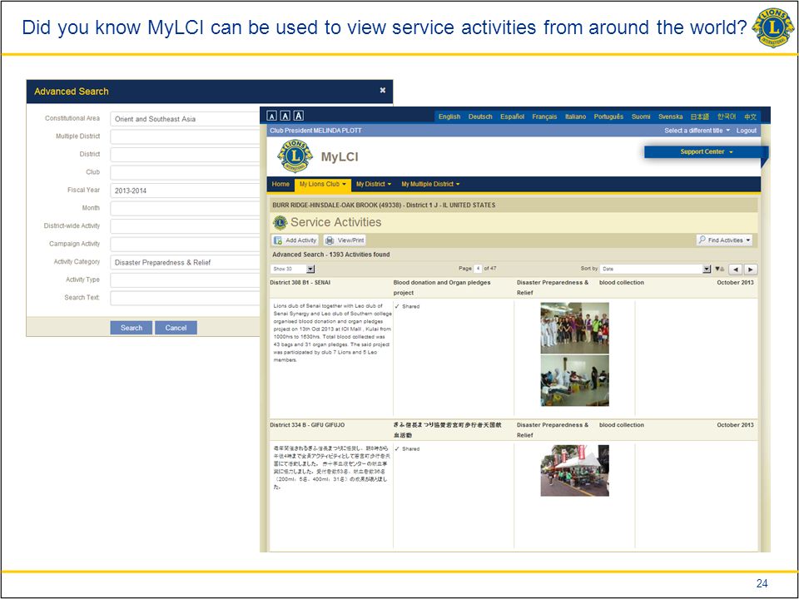Click Blood donation and Organ pledges project title
Viewport: 799px width, 599px height.
tap(442, 287)
